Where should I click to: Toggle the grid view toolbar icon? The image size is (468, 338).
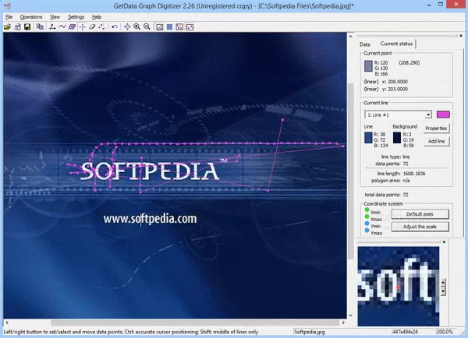tap(169, 26)
